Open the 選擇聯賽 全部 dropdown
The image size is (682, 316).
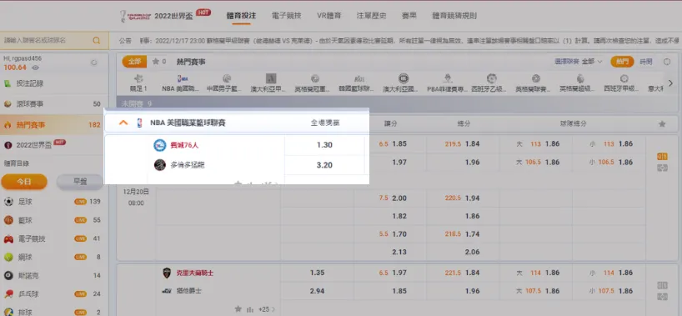(579, 62)
